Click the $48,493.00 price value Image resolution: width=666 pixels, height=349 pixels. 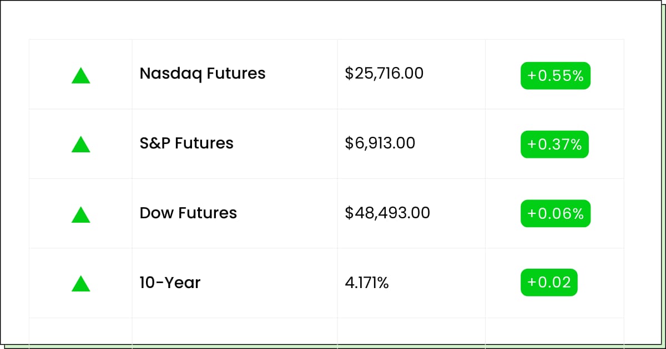pos(387,213)
